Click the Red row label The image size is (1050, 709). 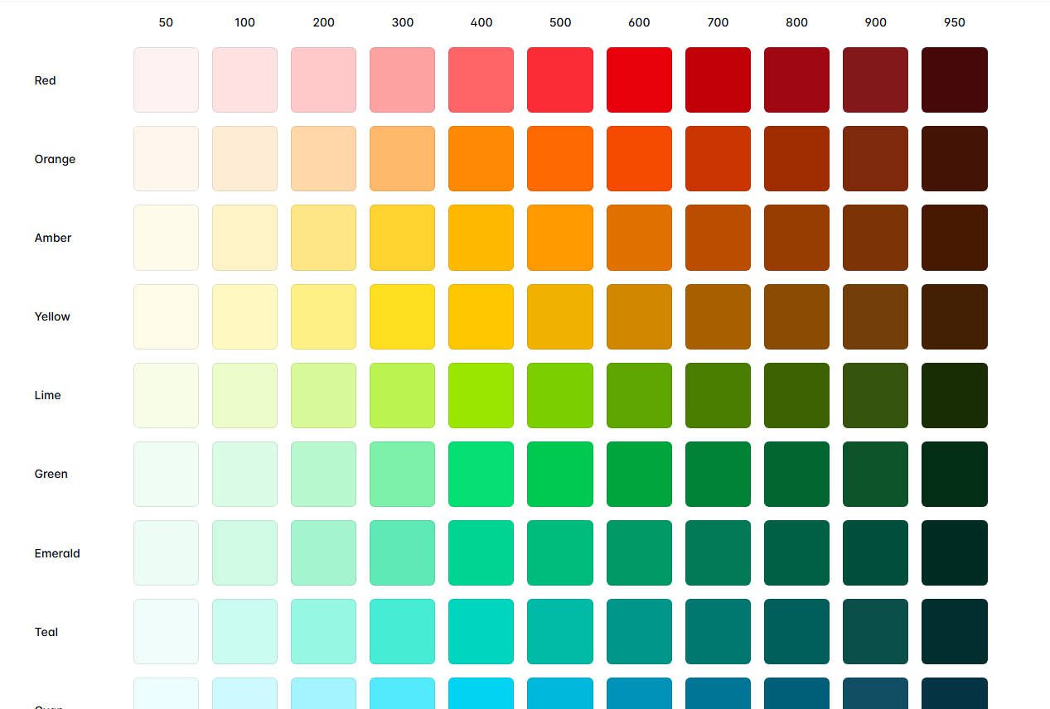point(45,80)
